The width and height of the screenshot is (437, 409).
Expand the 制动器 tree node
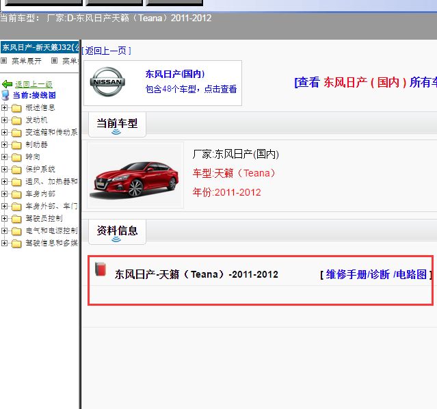click(x=4, y=144)
